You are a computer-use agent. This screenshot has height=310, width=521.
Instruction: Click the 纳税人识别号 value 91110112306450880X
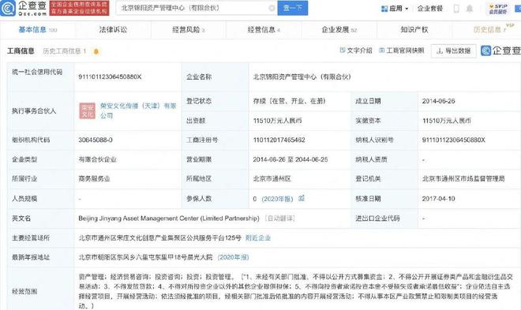(x=454, y=140)
